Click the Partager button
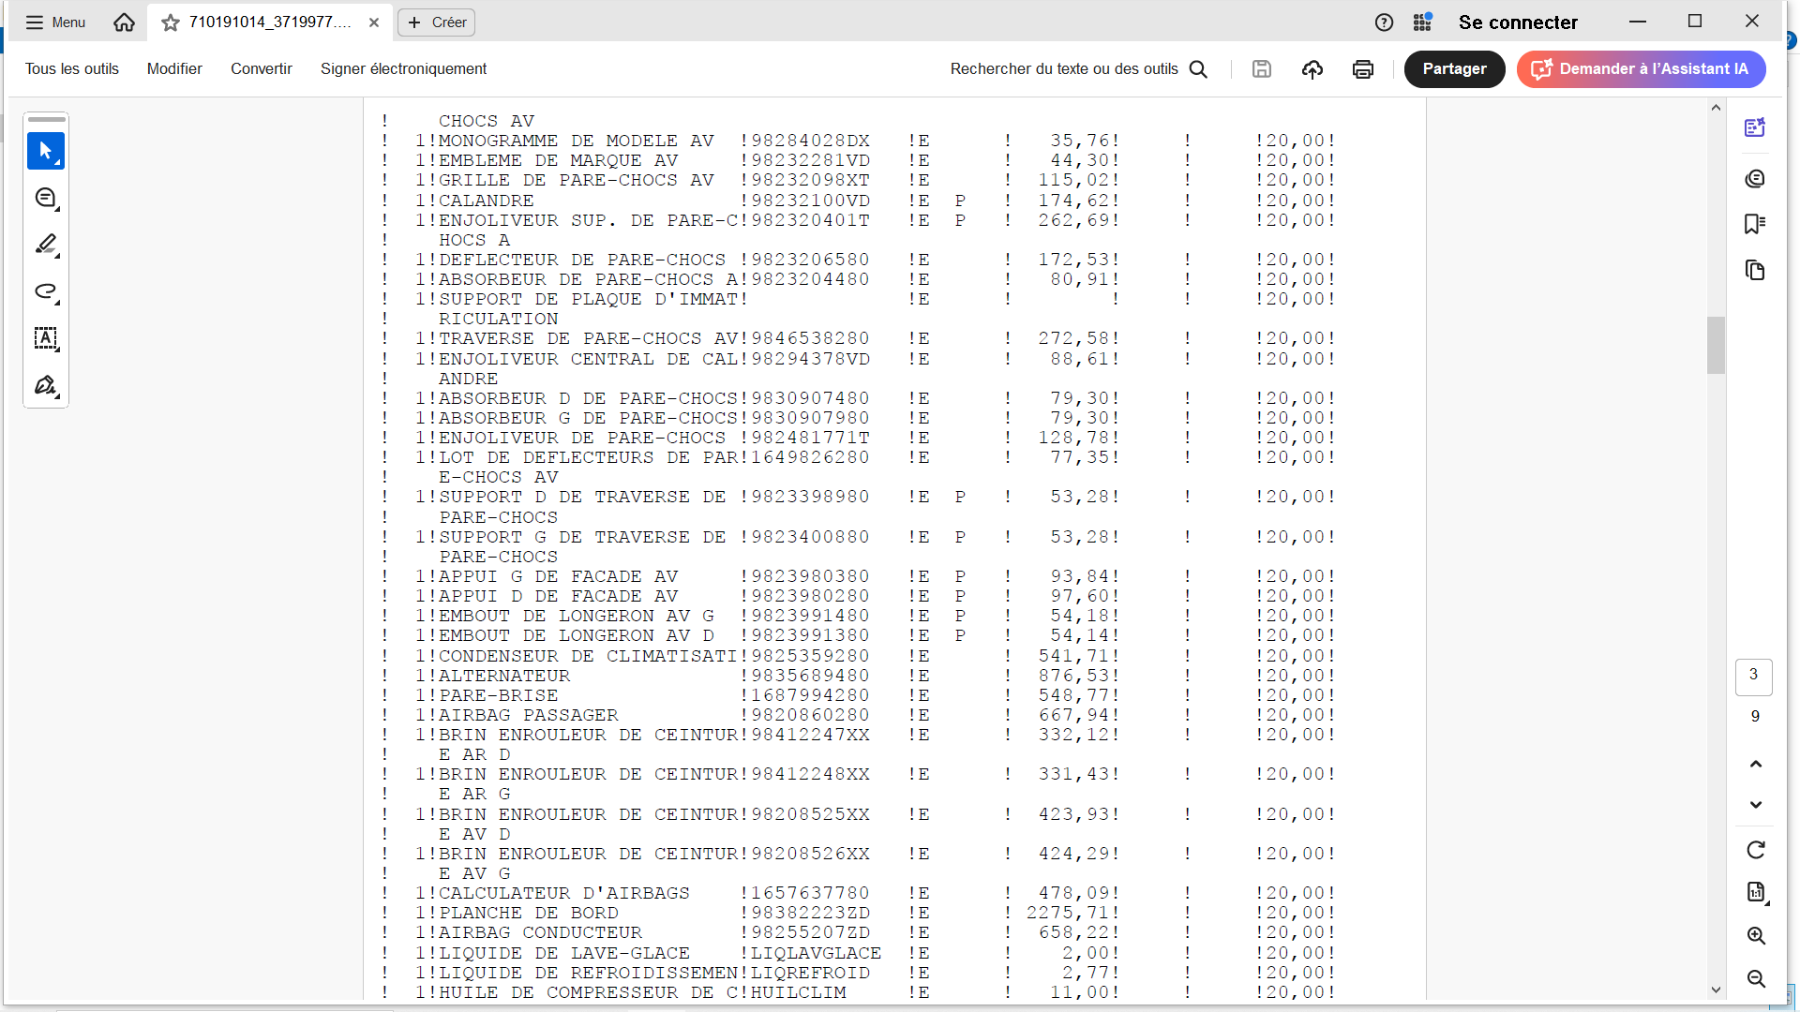The height and width of the screenshot is (1012, 1800). point(1453,69)
